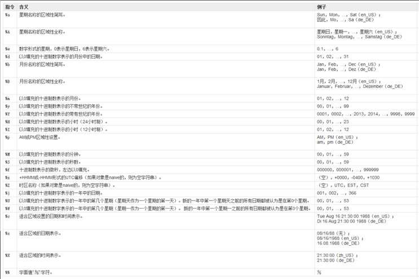The width and height of the screenshot is (419, 279).
Task: Select the %U directive cell
Action: pyautogui.click(x=7, y=201)
